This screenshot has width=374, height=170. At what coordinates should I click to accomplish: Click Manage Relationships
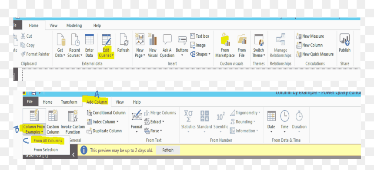click(280, 46)
